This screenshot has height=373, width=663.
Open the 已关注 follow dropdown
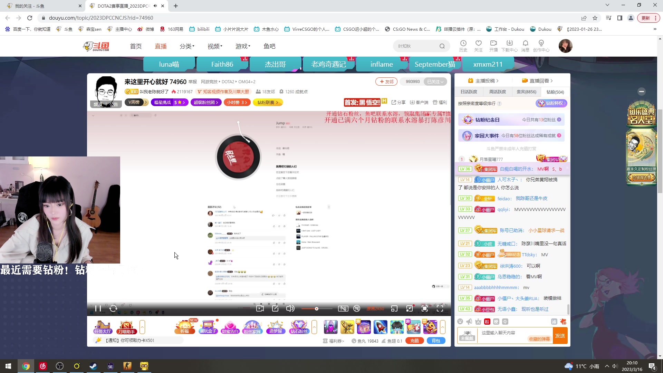[435, 82]
